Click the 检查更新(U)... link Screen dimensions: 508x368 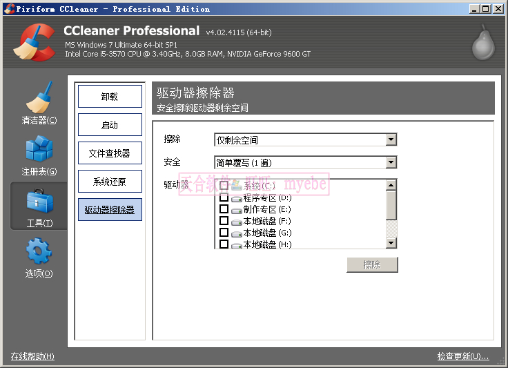click(463, 356)
